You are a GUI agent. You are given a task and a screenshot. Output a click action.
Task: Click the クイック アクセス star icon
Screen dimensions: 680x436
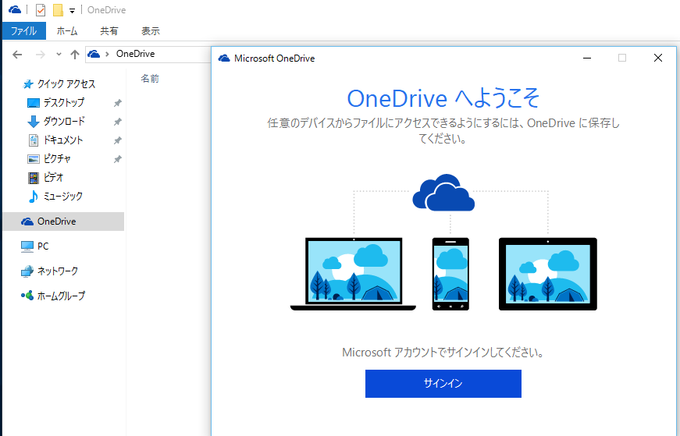[x=28, y=84]
